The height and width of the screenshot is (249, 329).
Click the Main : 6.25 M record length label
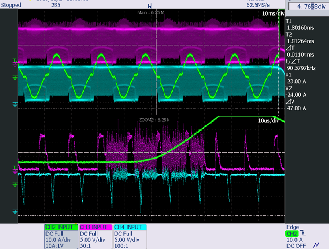click(151, 13)
